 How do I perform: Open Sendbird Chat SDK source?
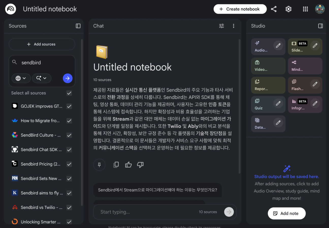pyautogui.click(x=41, y=150)
